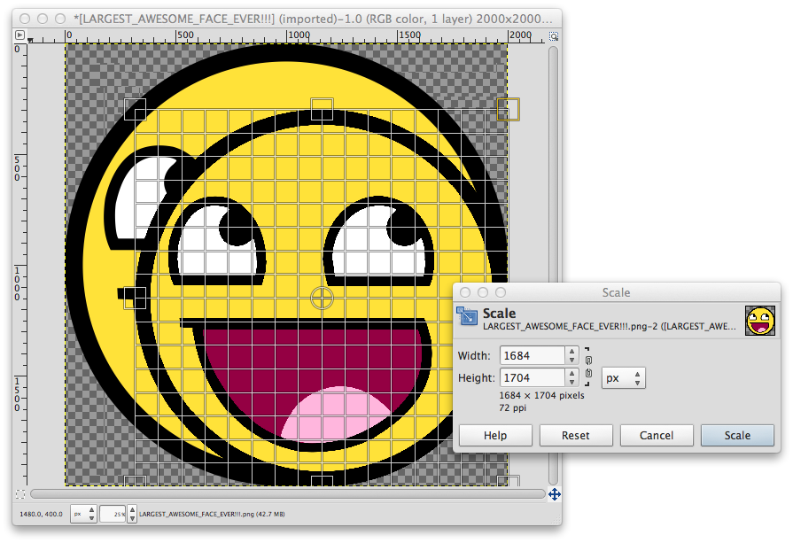Click the left-middle scale handle on canvas
Image resolution: width=793 pixels, height=543 pixels.
pyautogui.click(x=135, y=298)
